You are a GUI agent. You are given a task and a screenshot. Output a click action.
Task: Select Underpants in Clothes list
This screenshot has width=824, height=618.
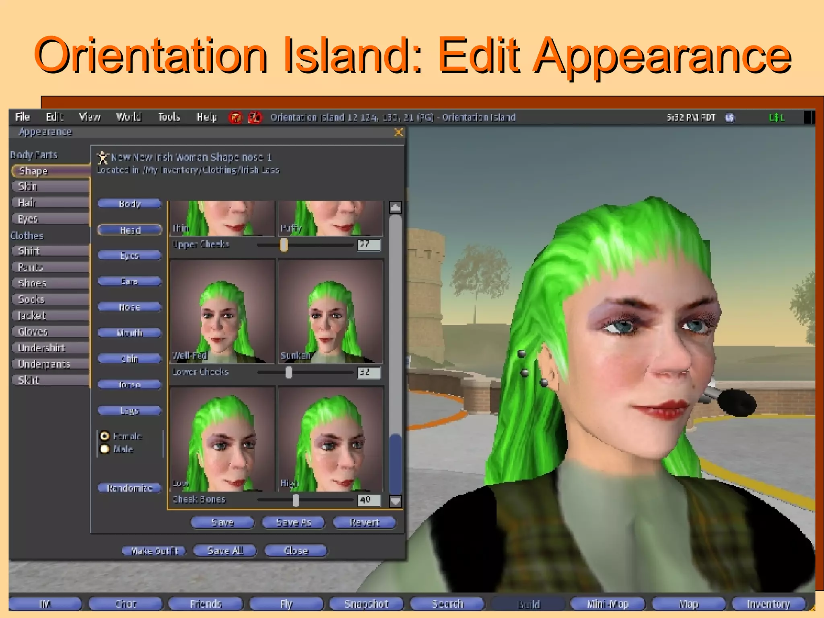[51, 364]
